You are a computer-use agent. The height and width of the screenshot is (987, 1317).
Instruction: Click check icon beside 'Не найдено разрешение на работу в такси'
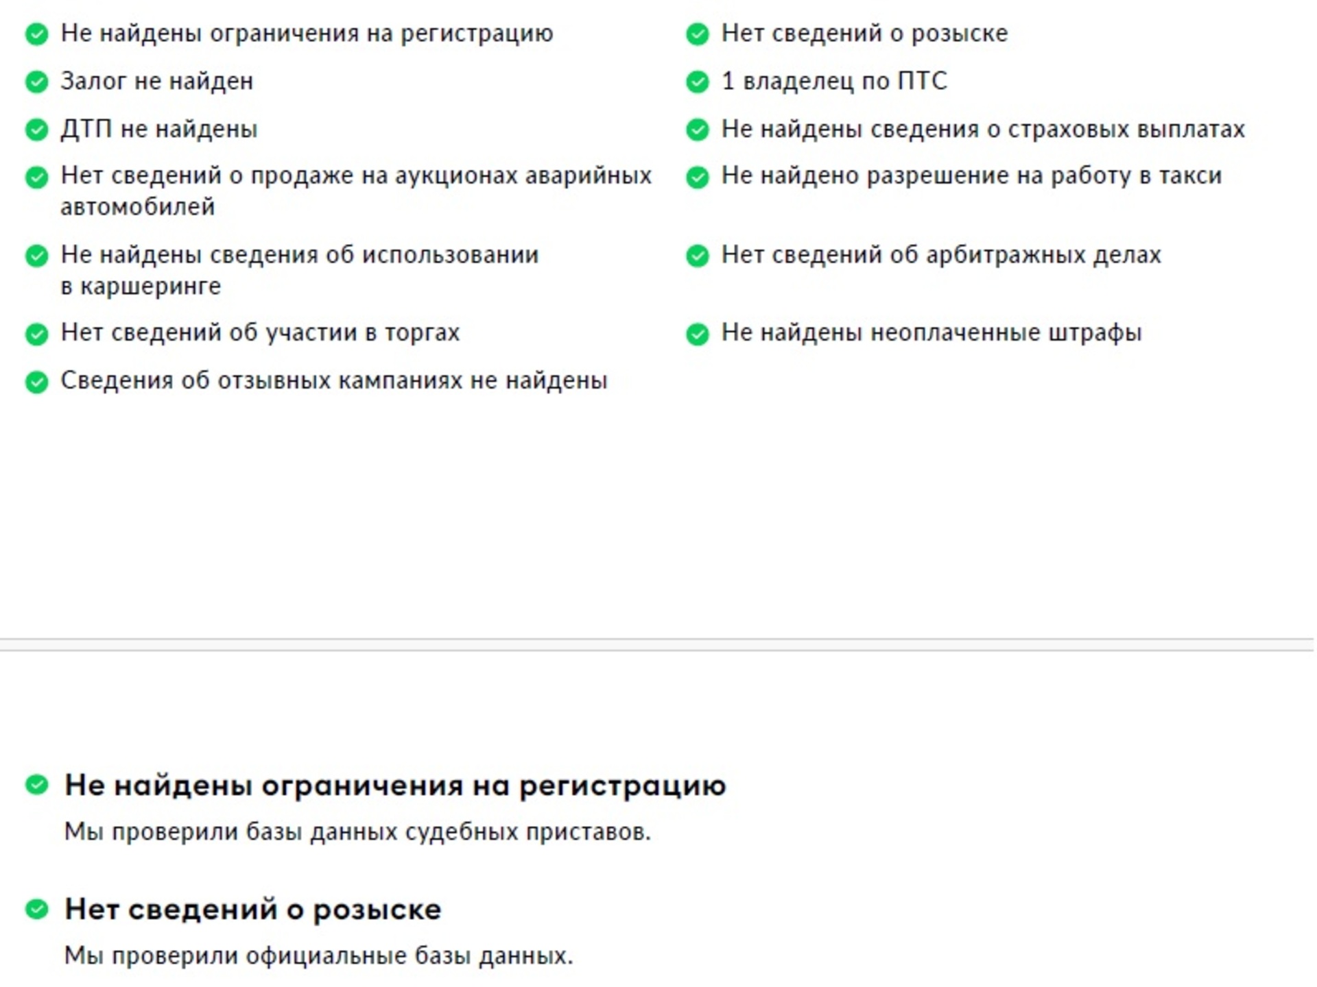[x=698, y=178]
